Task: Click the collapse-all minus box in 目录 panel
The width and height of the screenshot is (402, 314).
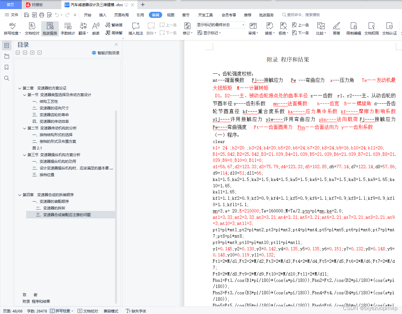Action: pyautogui.click(x=39, y=53)
